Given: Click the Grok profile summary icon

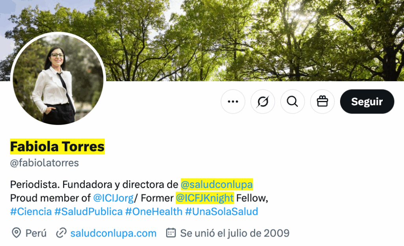Looking at the screenshot, I should [x=262, y=101].
